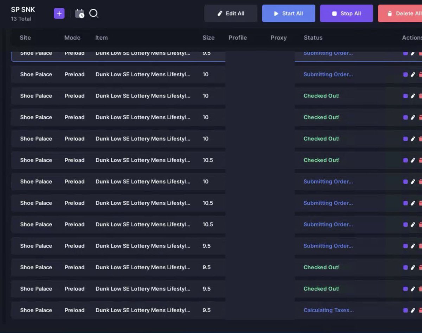Image resolution: width=422 pixels, height=333 pixels.
Task: Click the Site column header
Action: pyautogui.click(x=25, y=38)
